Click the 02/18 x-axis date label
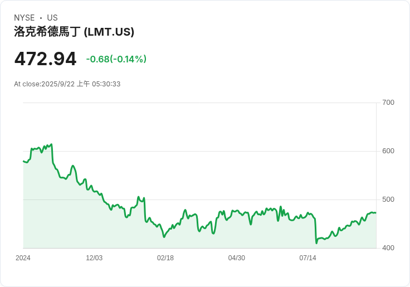Image resolution: width=410 pixels, height=287 pixels. (165, 258)
